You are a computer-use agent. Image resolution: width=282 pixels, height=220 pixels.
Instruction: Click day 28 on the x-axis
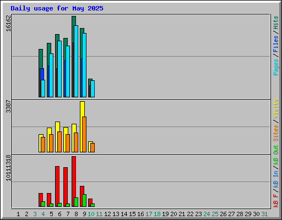click(240, 214)
